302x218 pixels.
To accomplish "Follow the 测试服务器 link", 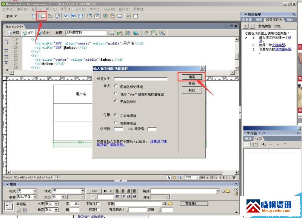I will (284, 49).
